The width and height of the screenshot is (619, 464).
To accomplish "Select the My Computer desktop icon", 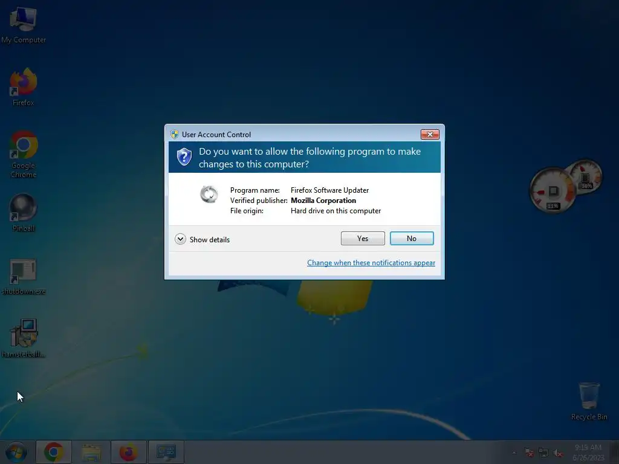I will click(24, 25).
